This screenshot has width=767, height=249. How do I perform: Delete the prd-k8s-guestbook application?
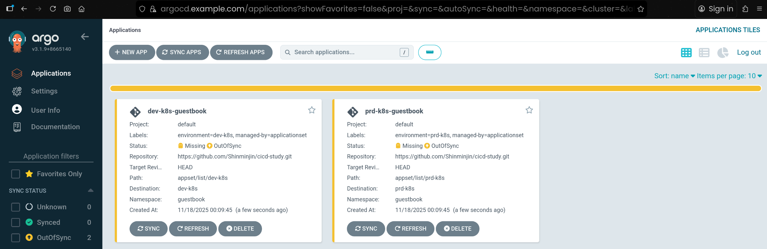tap(457, 229)
